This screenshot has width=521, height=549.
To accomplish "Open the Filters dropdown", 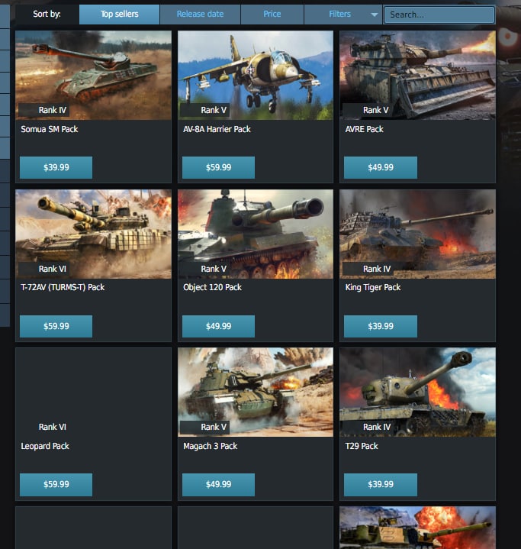I will pos(343,15).
